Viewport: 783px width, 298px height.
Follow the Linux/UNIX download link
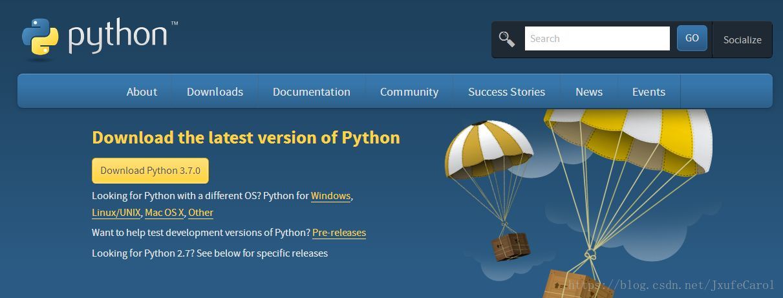pos(116,213)
